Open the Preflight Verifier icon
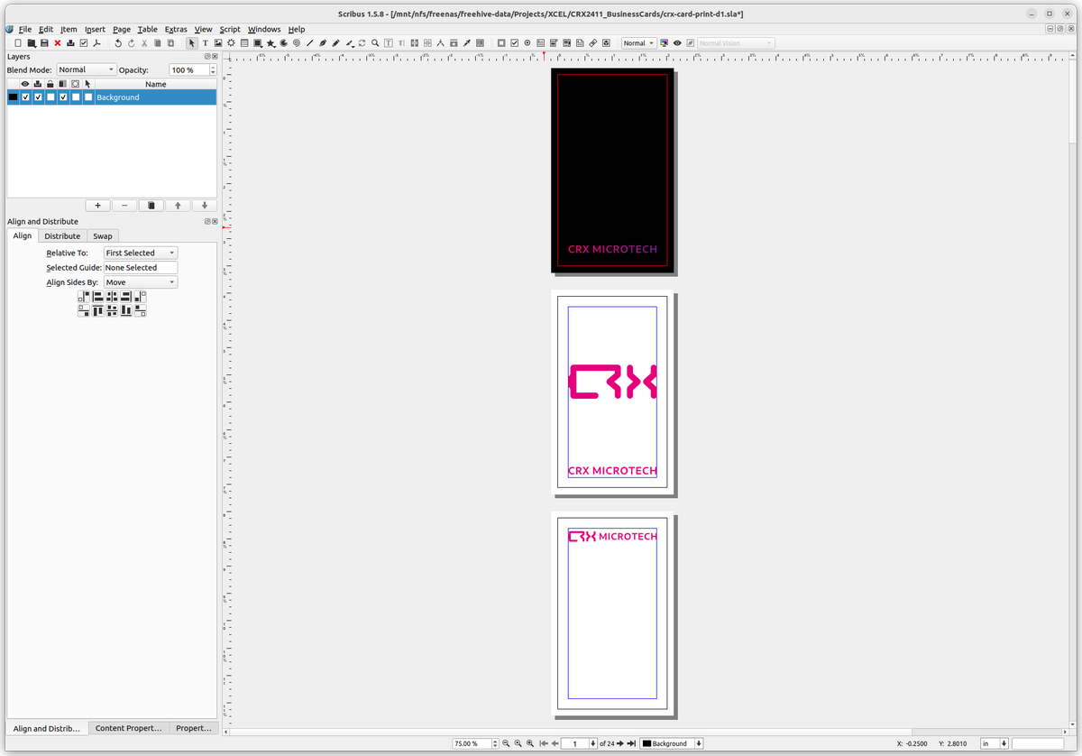Image resolution: width=1082 pixels, height=756 pixels. click(x=83, y=43)
